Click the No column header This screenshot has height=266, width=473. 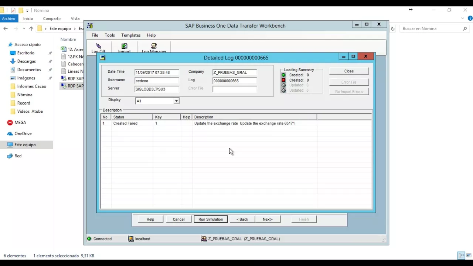pos(106,117)
